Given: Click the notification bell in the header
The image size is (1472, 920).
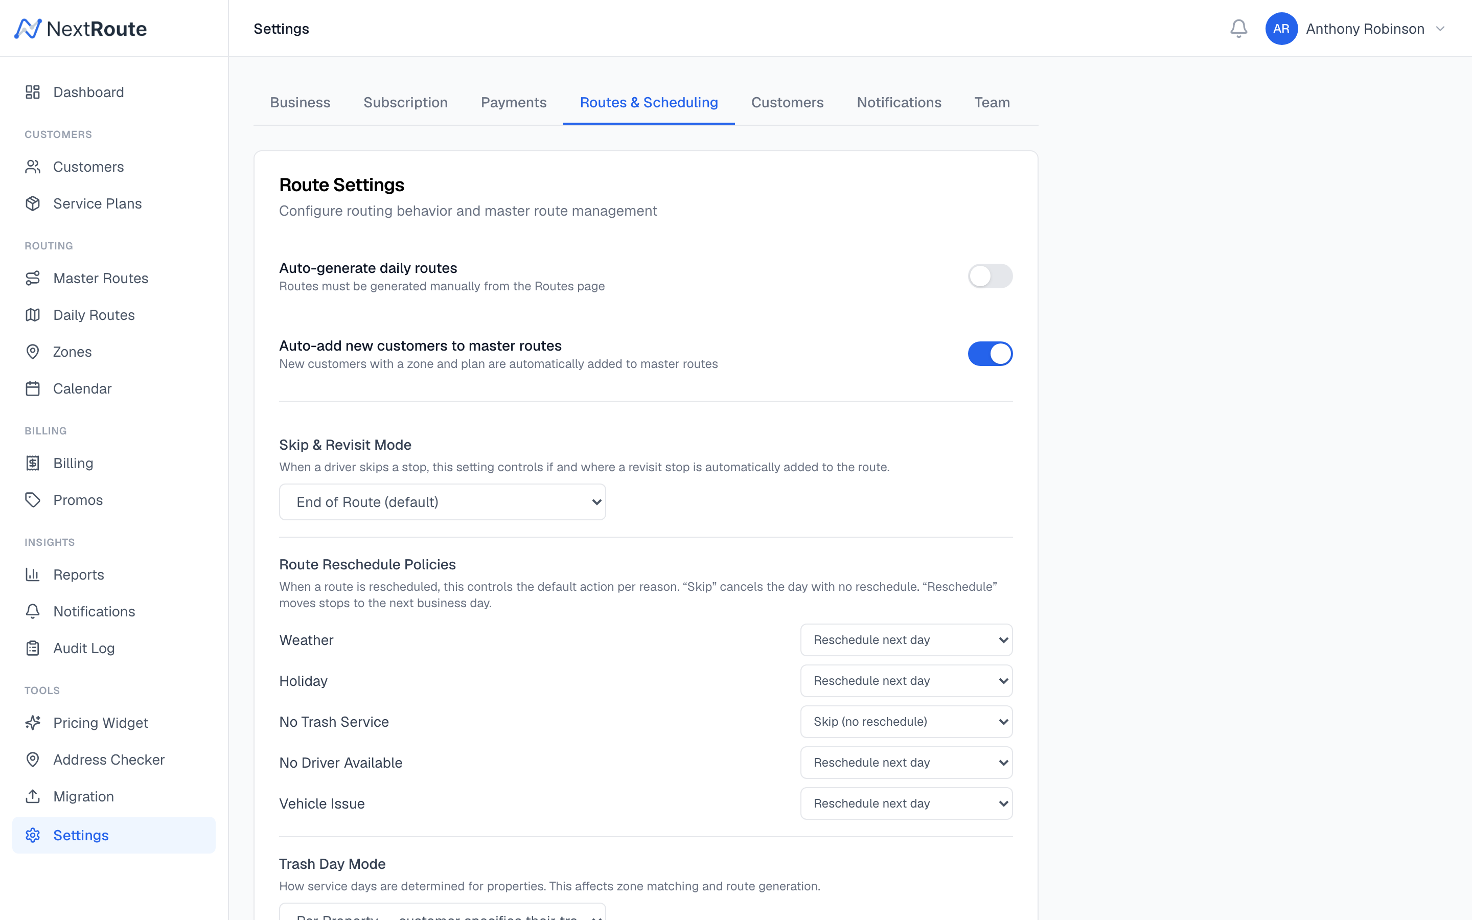Looking at the screenshot, I should pyautogui.click(x=1238, y=28).
